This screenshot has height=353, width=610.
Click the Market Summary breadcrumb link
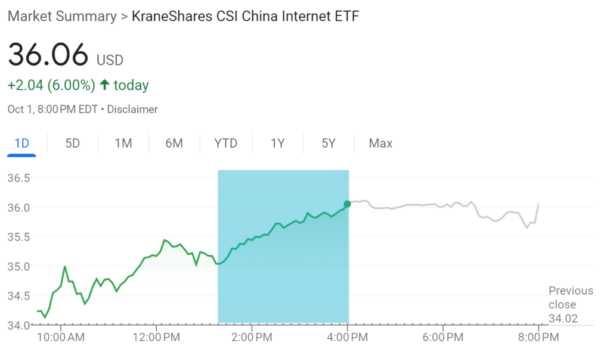(x=61, y=17)
